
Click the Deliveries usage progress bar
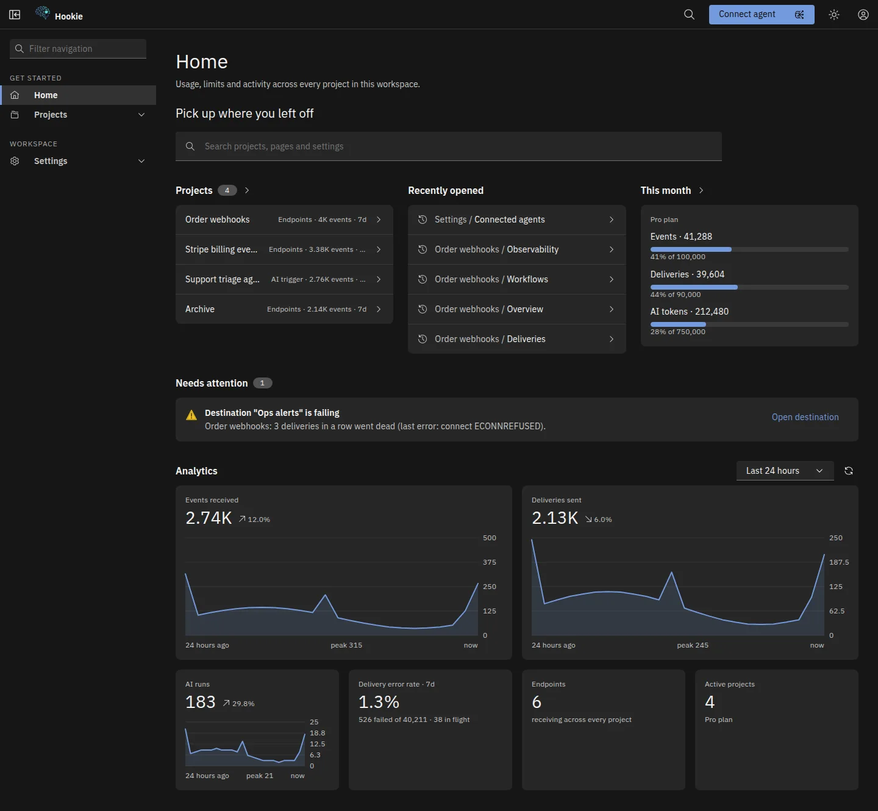[749, 287]
